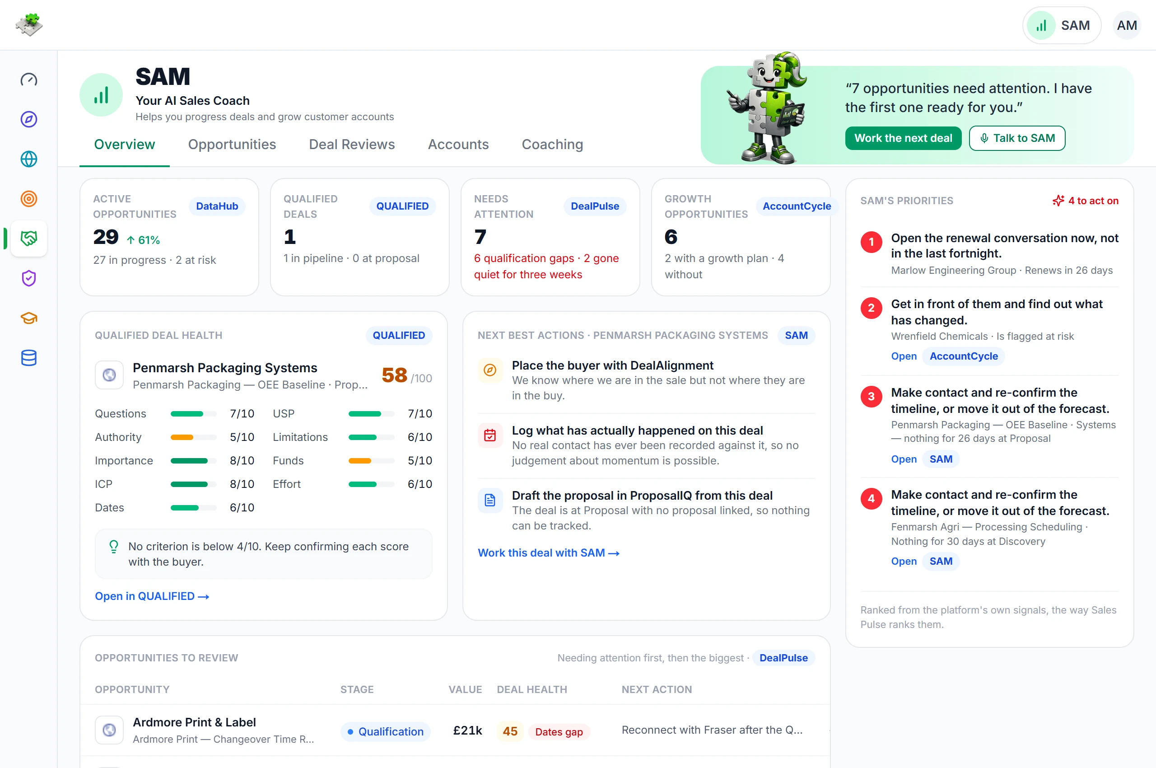Click the Talk to SAM button
This screenshot has height=768, width=1156.
1017,138
